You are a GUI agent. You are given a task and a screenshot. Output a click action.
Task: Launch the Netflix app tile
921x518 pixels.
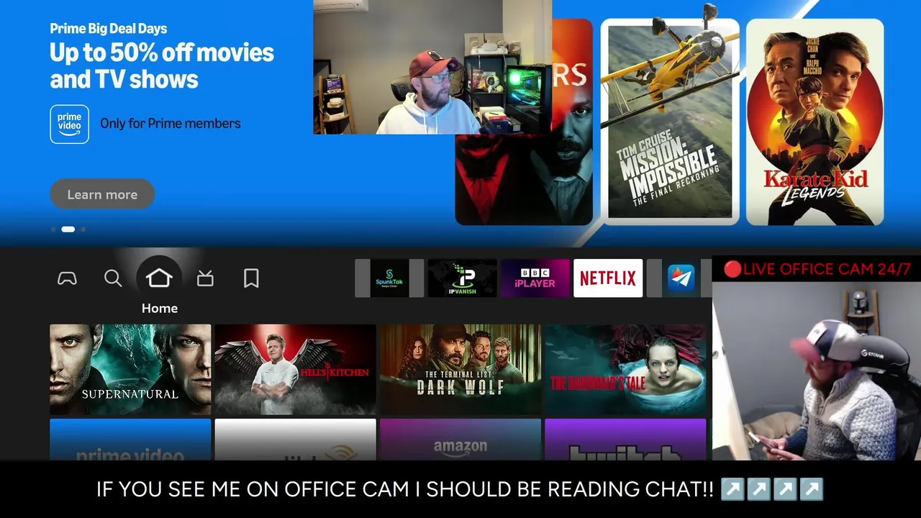click(608, 278)
